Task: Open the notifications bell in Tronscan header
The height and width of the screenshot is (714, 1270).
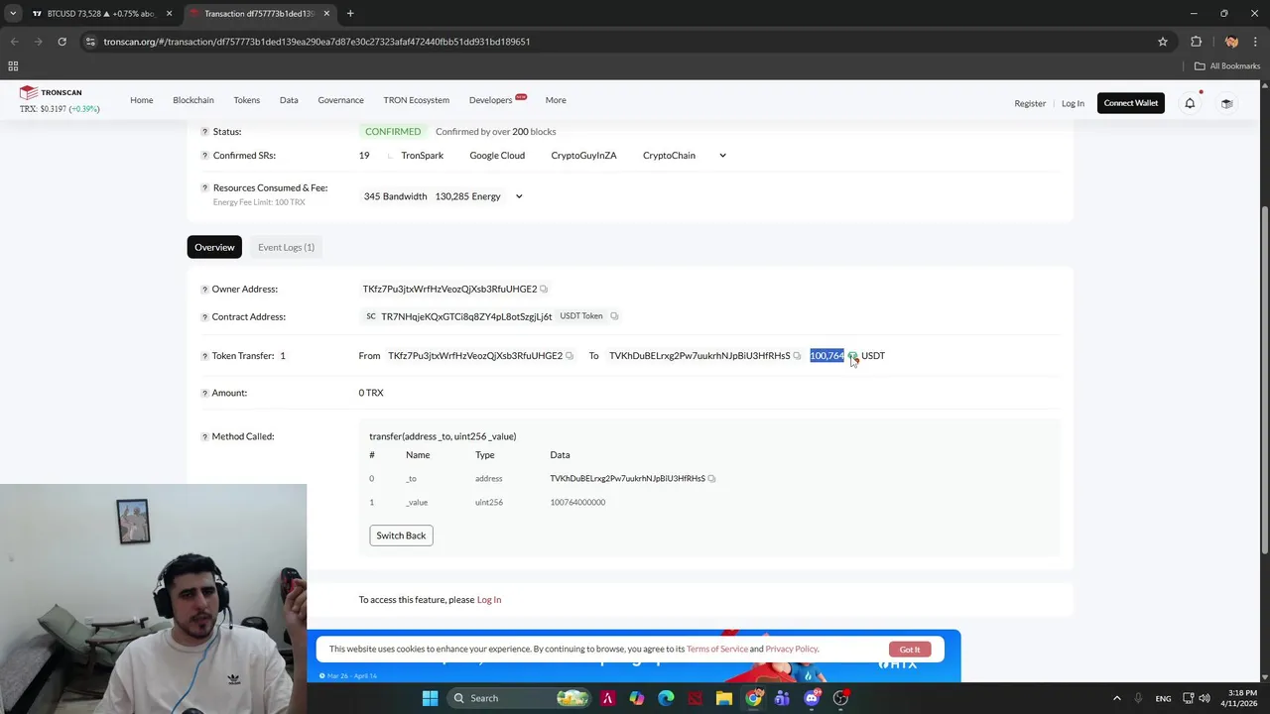Action: click(x=1190, y=103)
